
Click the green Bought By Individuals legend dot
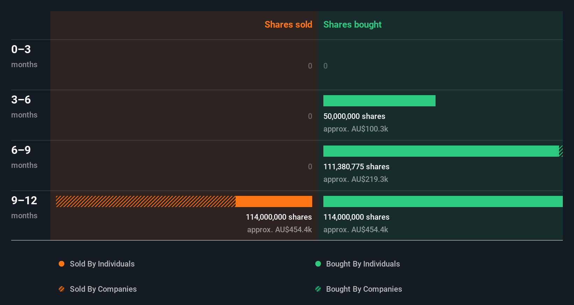(318, 264)
